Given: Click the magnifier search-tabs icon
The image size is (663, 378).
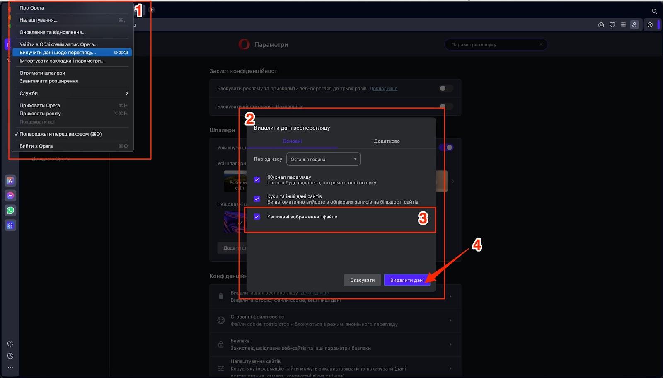Looking at the screenshot, I should [x=654, y=11].
